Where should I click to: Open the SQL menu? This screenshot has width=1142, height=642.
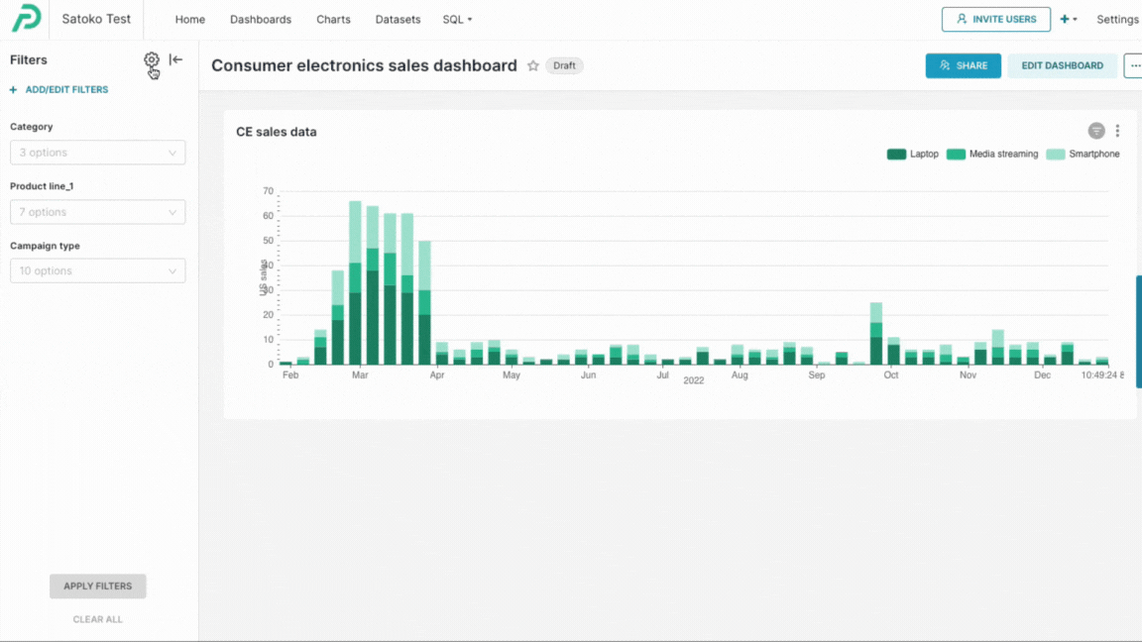pos(457,19)
